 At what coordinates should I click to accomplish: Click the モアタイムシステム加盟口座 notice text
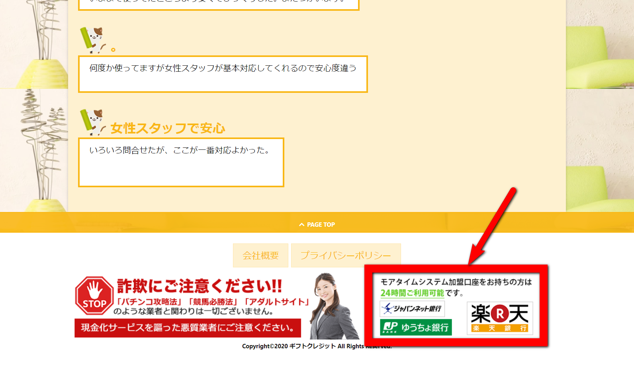coord(456,282)
